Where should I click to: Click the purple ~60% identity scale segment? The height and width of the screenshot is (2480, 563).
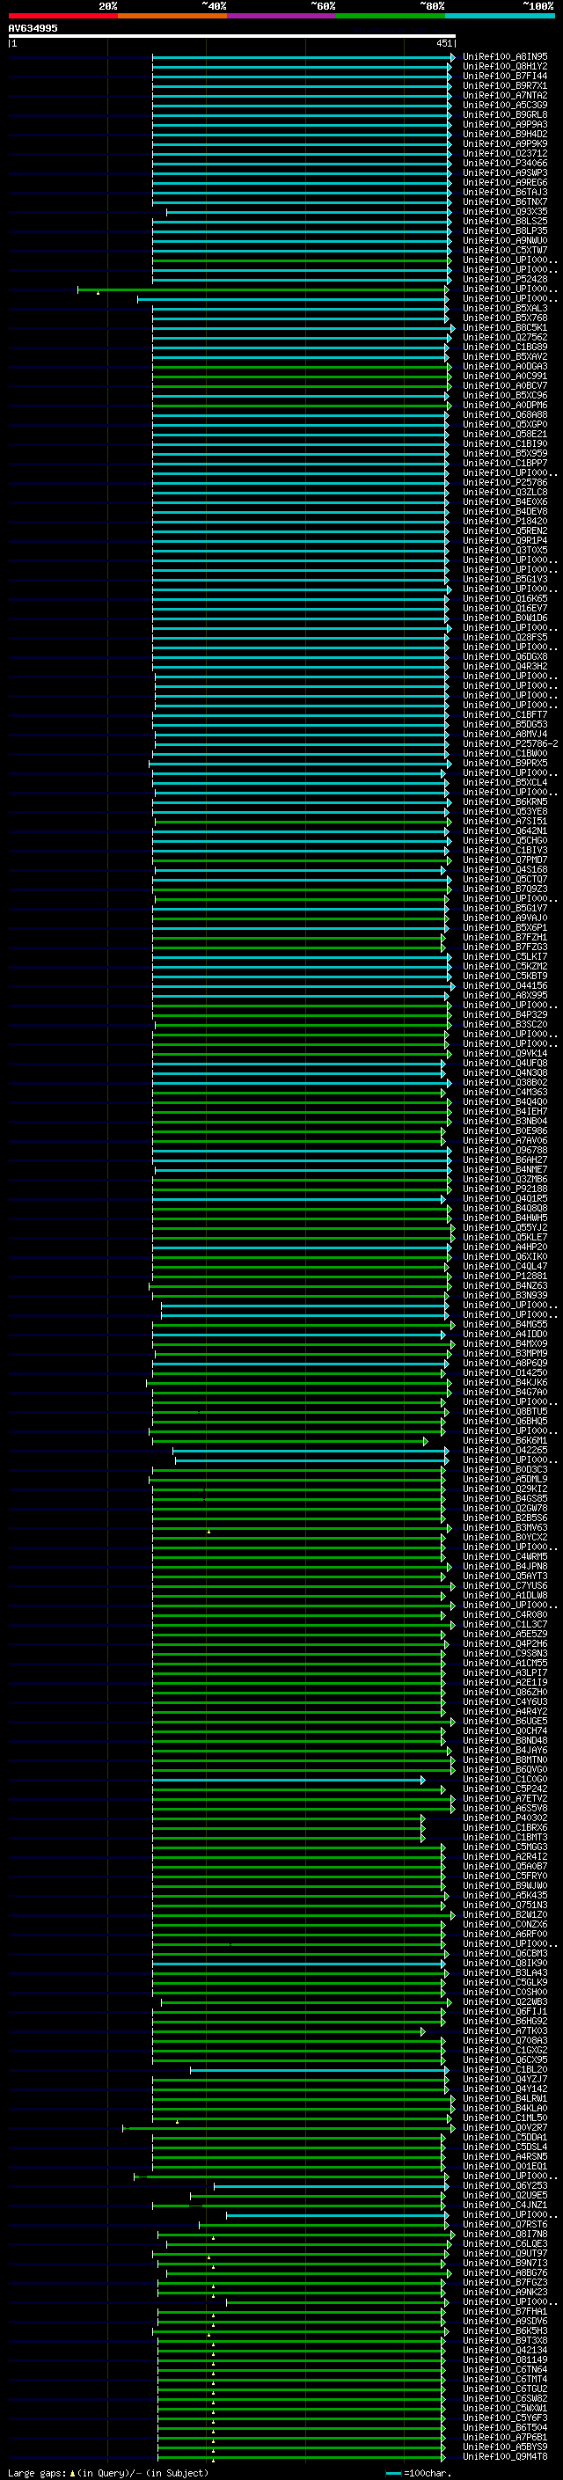[281, 16]
